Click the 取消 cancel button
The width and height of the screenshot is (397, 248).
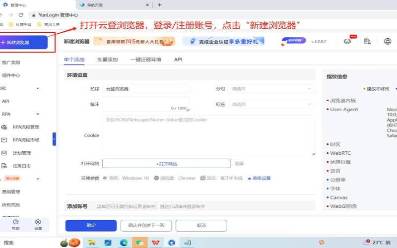(x=201, y=226)
